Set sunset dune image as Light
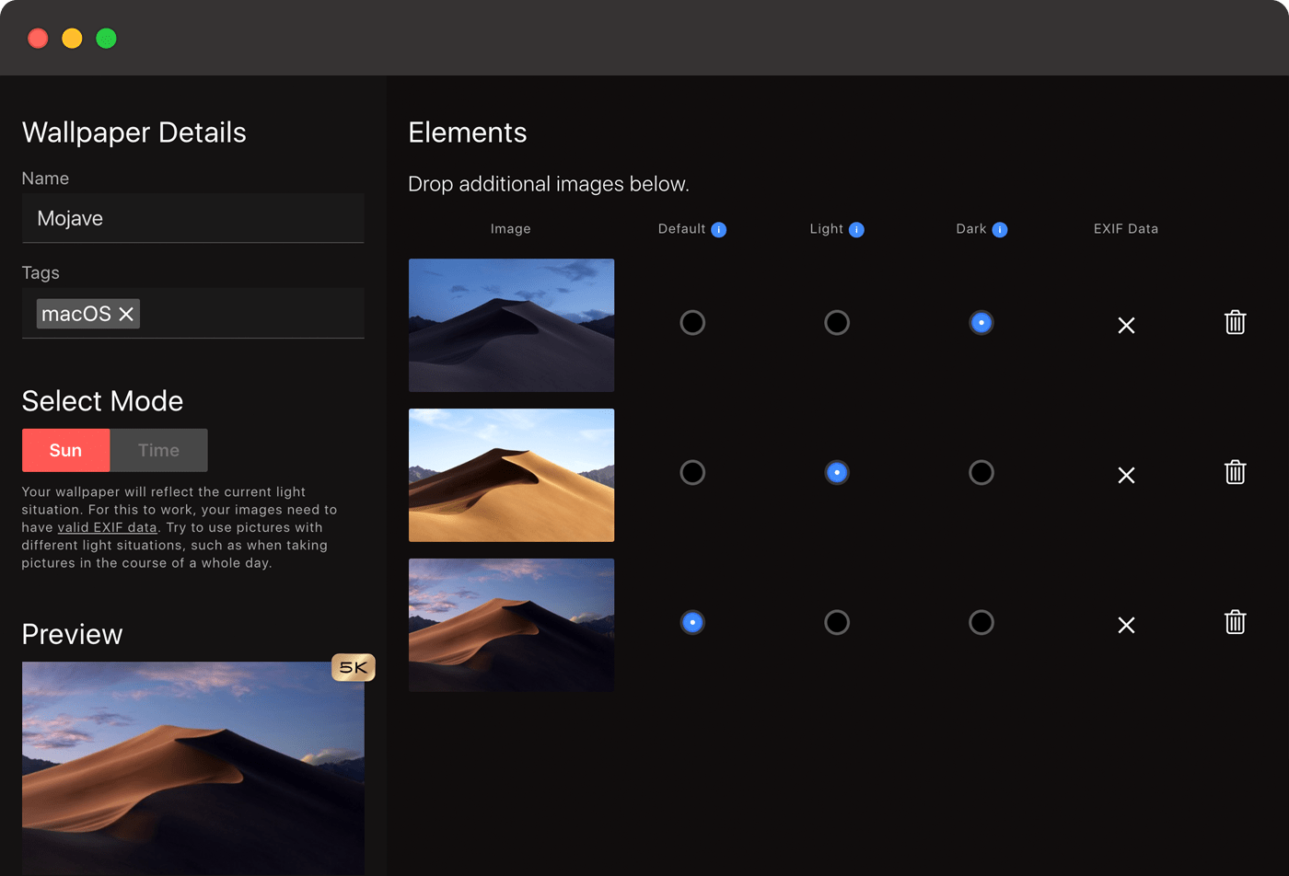Viewport: 1289px width, 876px height. tap(837, 623)
